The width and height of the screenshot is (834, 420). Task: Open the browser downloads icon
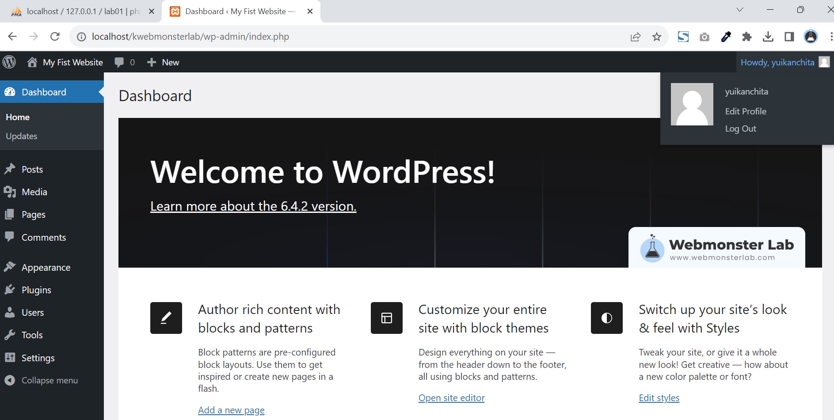[768, 37]
